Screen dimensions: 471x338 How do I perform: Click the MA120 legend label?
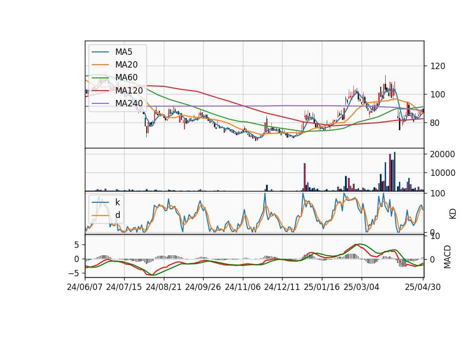[x=129, y=90]
